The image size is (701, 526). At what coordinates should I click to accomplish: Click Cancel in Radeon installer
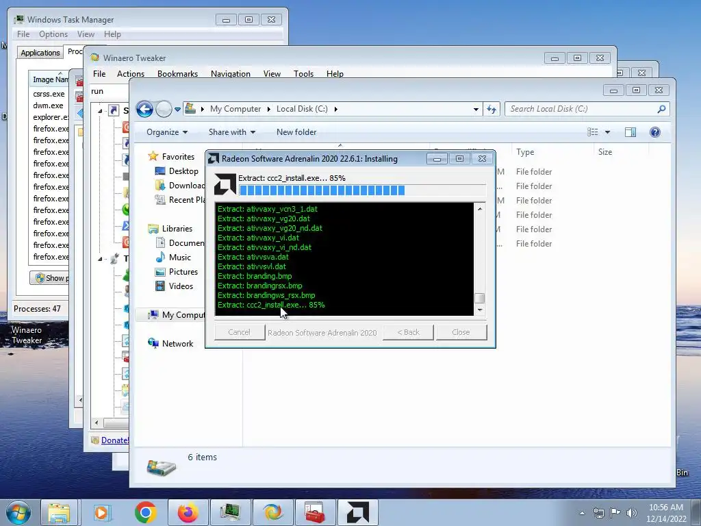pyautogui.click(x=239, y=332)
